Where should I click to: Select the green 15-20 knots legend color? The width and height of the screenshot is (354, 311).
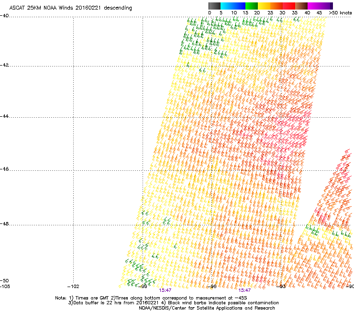tap(252, 6)
